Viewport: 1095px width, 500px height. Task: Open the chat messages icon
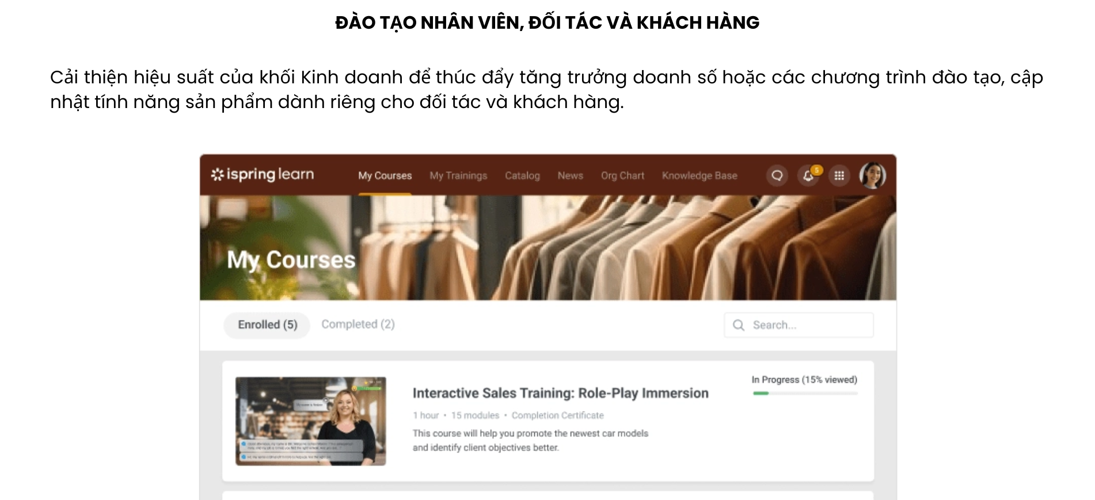(x=777, y=175)
